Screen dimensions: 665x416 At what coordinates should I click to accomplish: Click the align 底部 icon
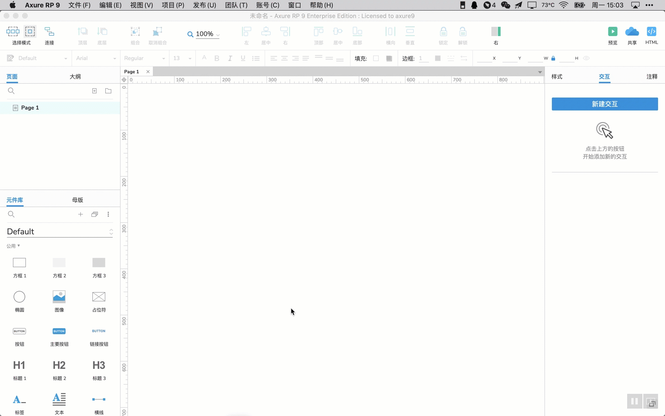pyautogui.click(x=357, y=31)
